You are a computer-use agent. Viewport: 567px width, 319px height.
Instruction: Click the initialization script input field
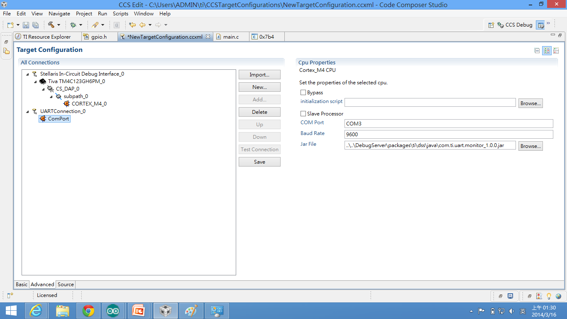(430, 103)
